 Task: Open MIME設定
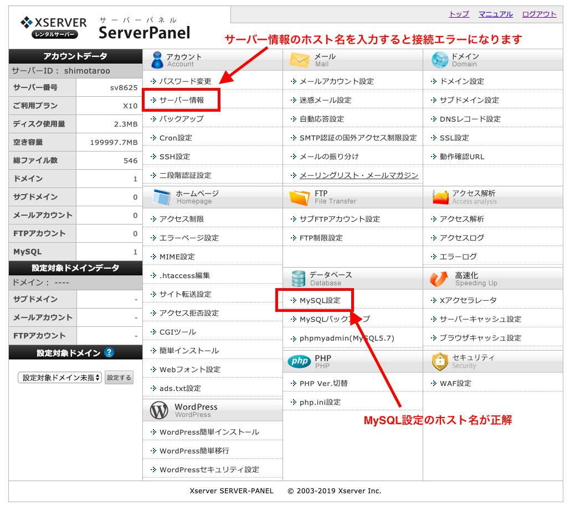click(177, 257)
